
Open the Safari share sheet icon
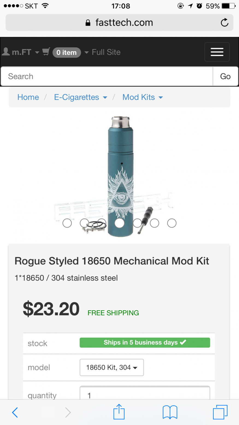pos(119,412)
